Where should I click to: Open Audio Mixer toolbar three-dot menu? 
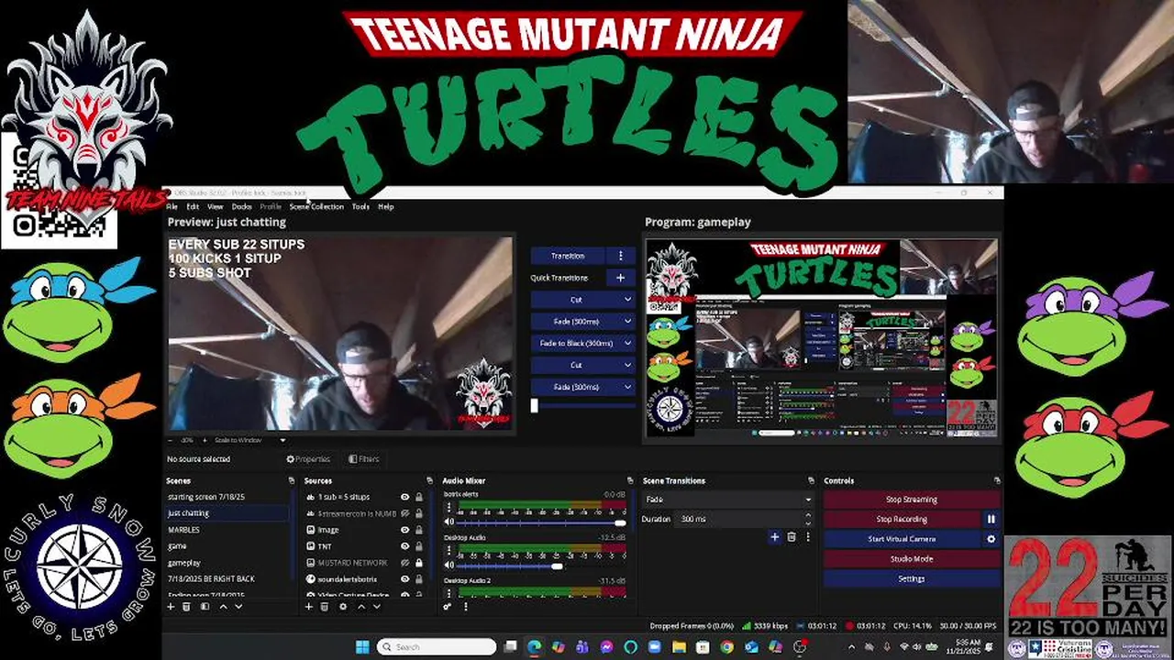point(465,607)
